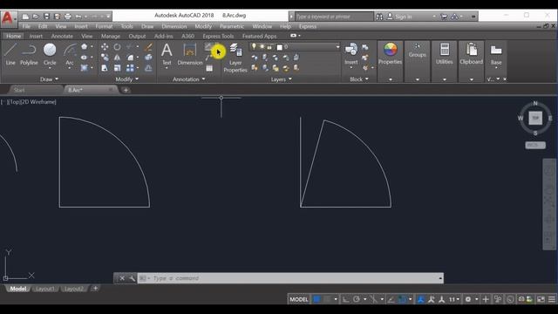Switch to the Express Tools ribbon tab

click(218, 36)
